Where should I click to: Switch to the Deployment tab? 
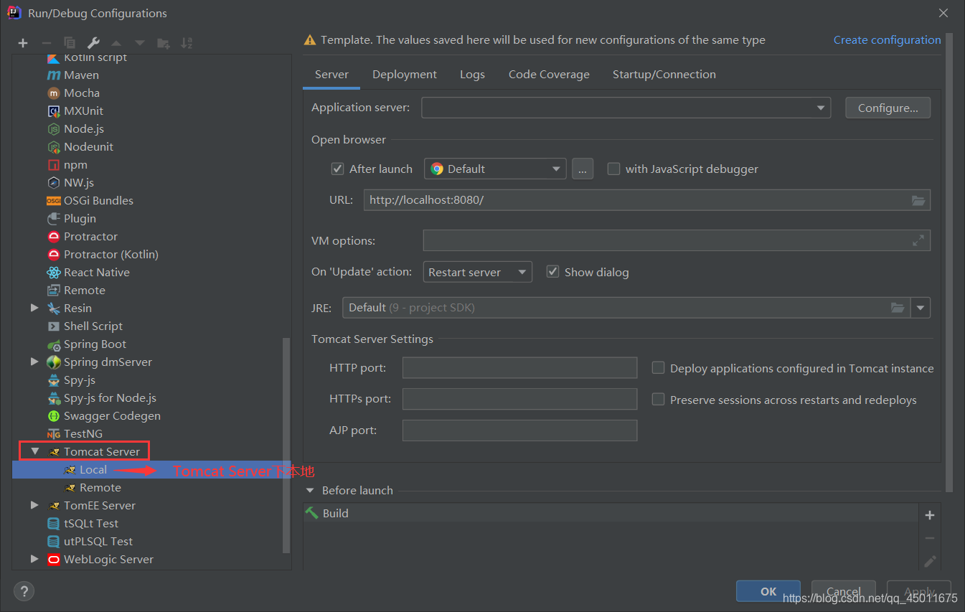point(405,75)
